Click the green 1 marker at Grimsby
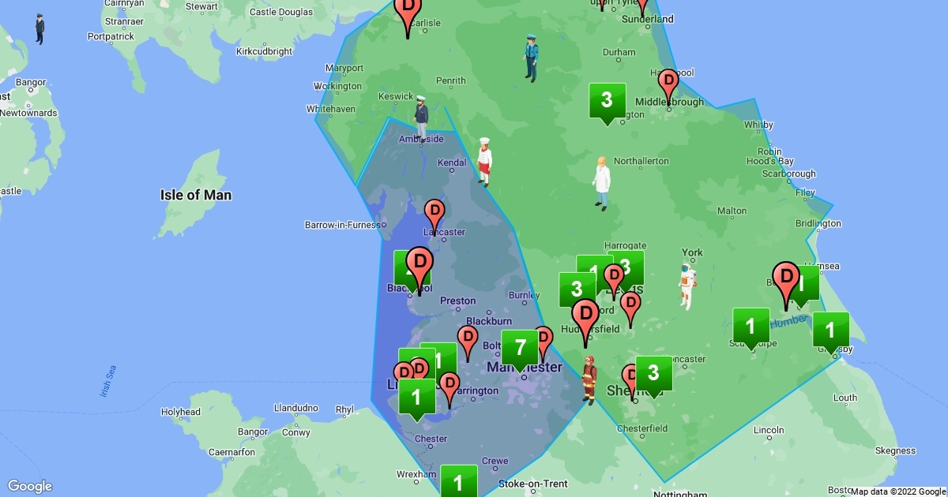This screenshot has width=948, height=497. [830, 330]
